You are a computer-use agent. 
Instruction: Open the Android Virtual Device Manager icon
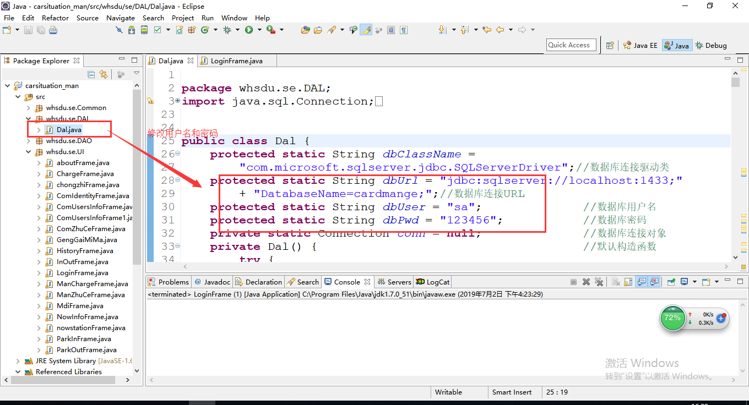144,30
